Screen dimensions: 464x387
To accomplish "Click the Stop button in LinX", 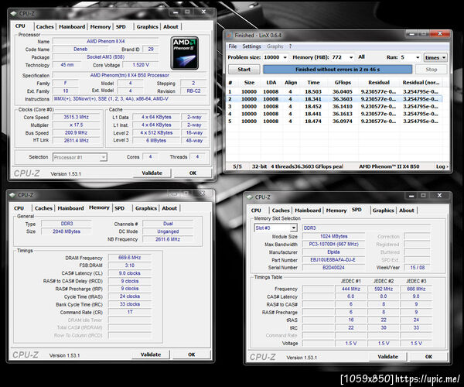I will [x=432, y=70].
